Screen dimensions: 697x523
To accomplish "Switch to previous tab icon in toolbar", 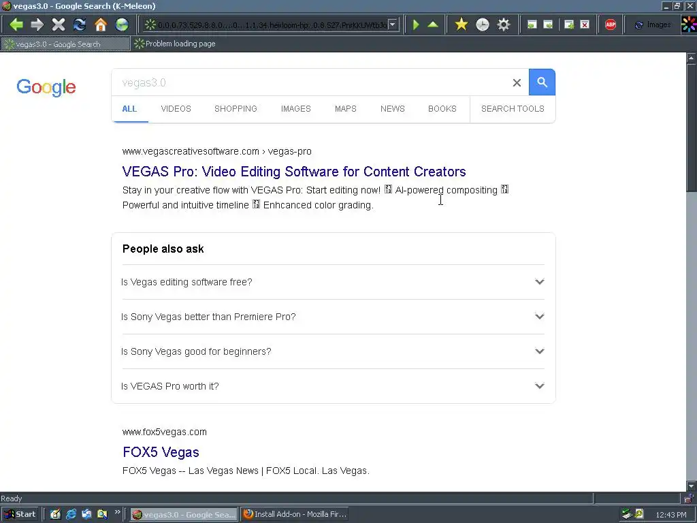I will (532, 25).
